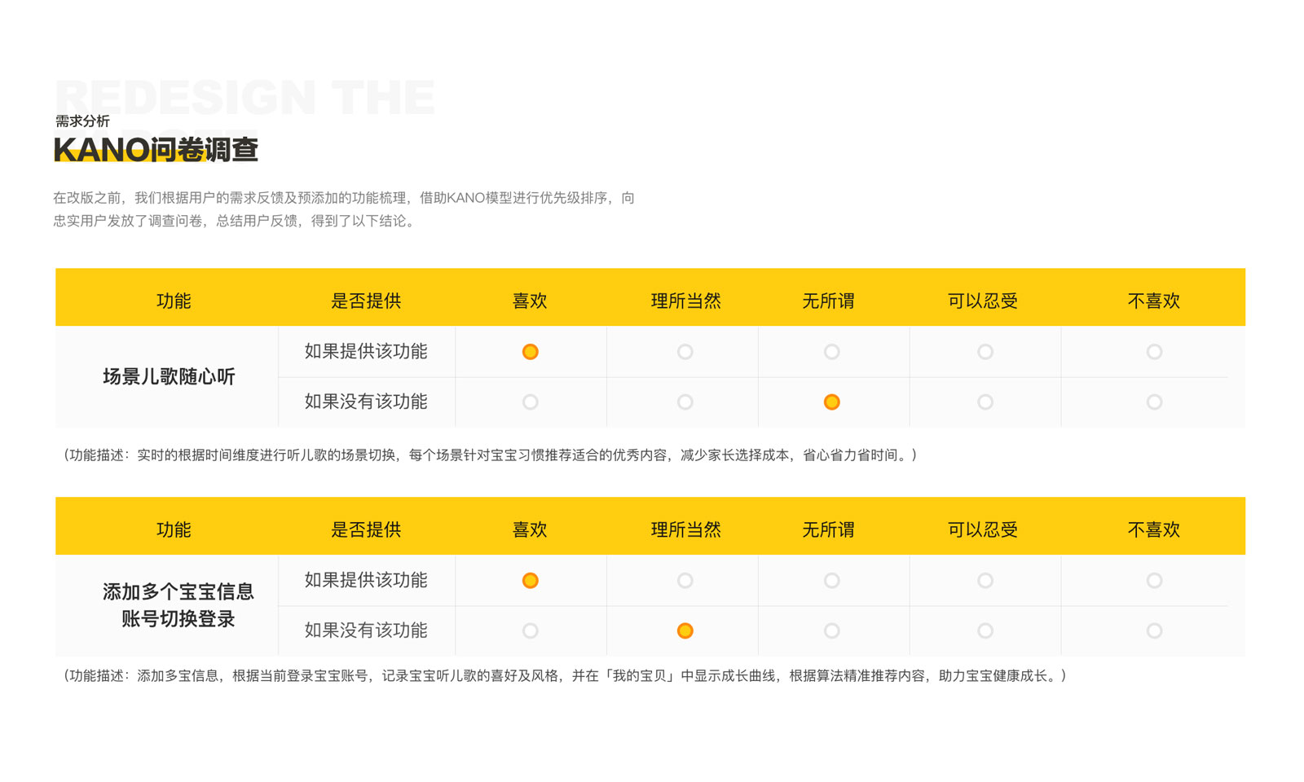Select 可以忍受 for 如果提供该功能 in 添加多个宝宝信息 table
Viewport: 1304px width, 782px height.
[x=985, y=581]
